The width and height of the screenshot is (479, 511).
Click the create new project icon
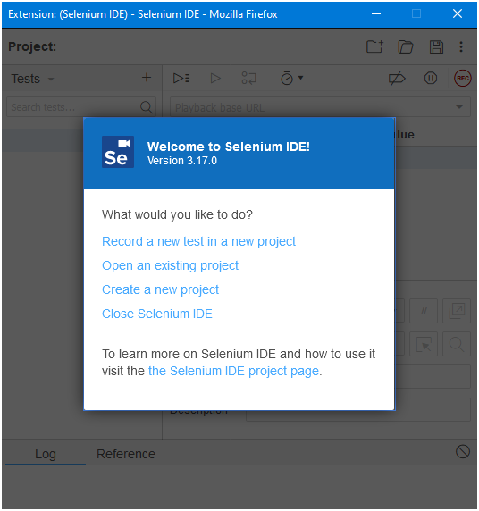[374, 47]
